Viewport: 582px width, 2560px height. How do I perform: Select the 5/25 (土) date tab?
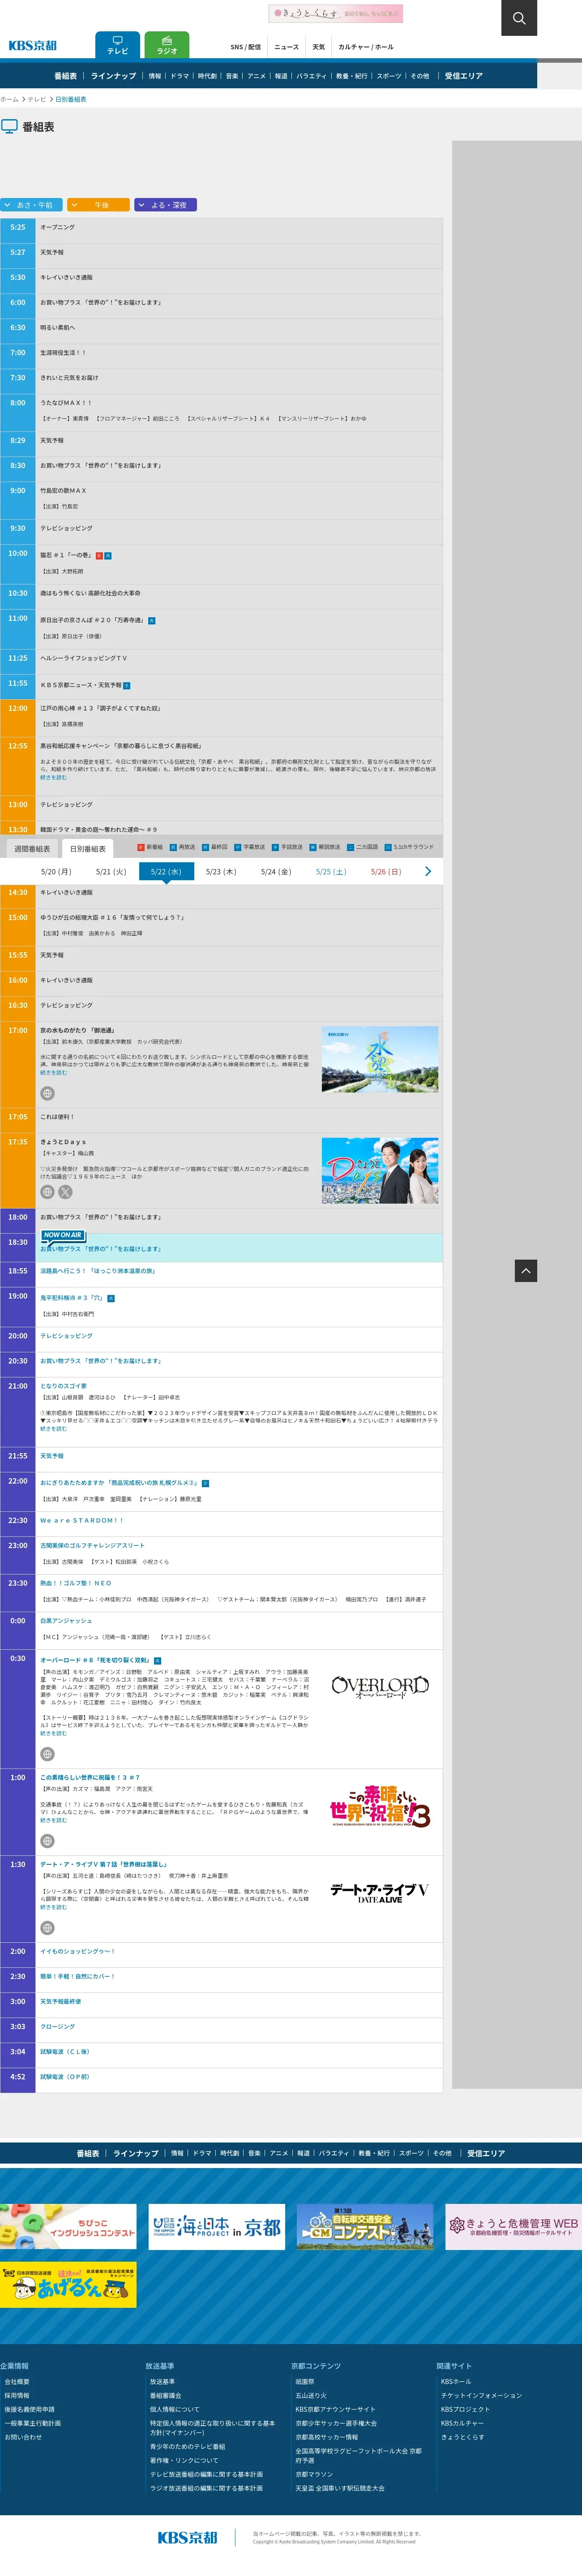click(x=331, y=872)
